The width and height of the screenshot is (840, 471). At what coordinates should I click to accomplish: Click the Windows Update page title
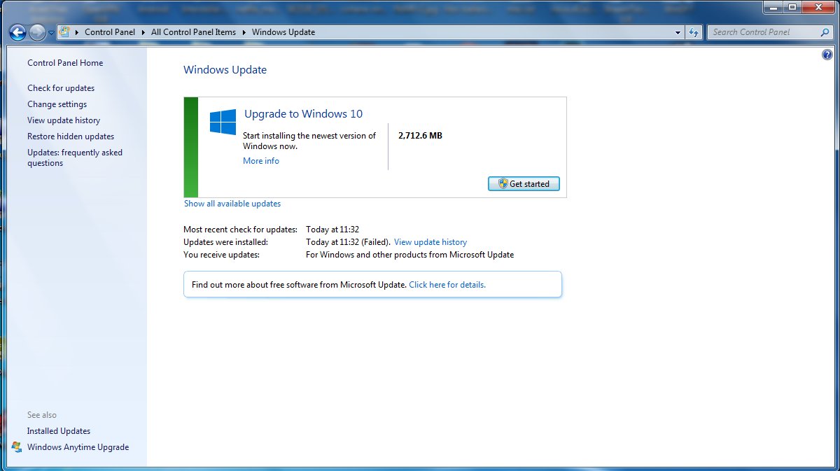tap(225, 70)
